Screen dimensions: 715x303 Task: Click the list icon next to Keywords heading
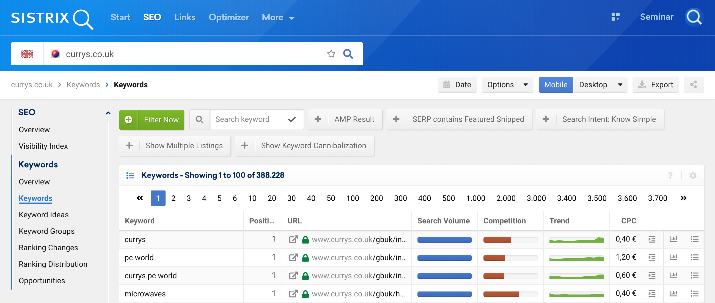point(130,175)
